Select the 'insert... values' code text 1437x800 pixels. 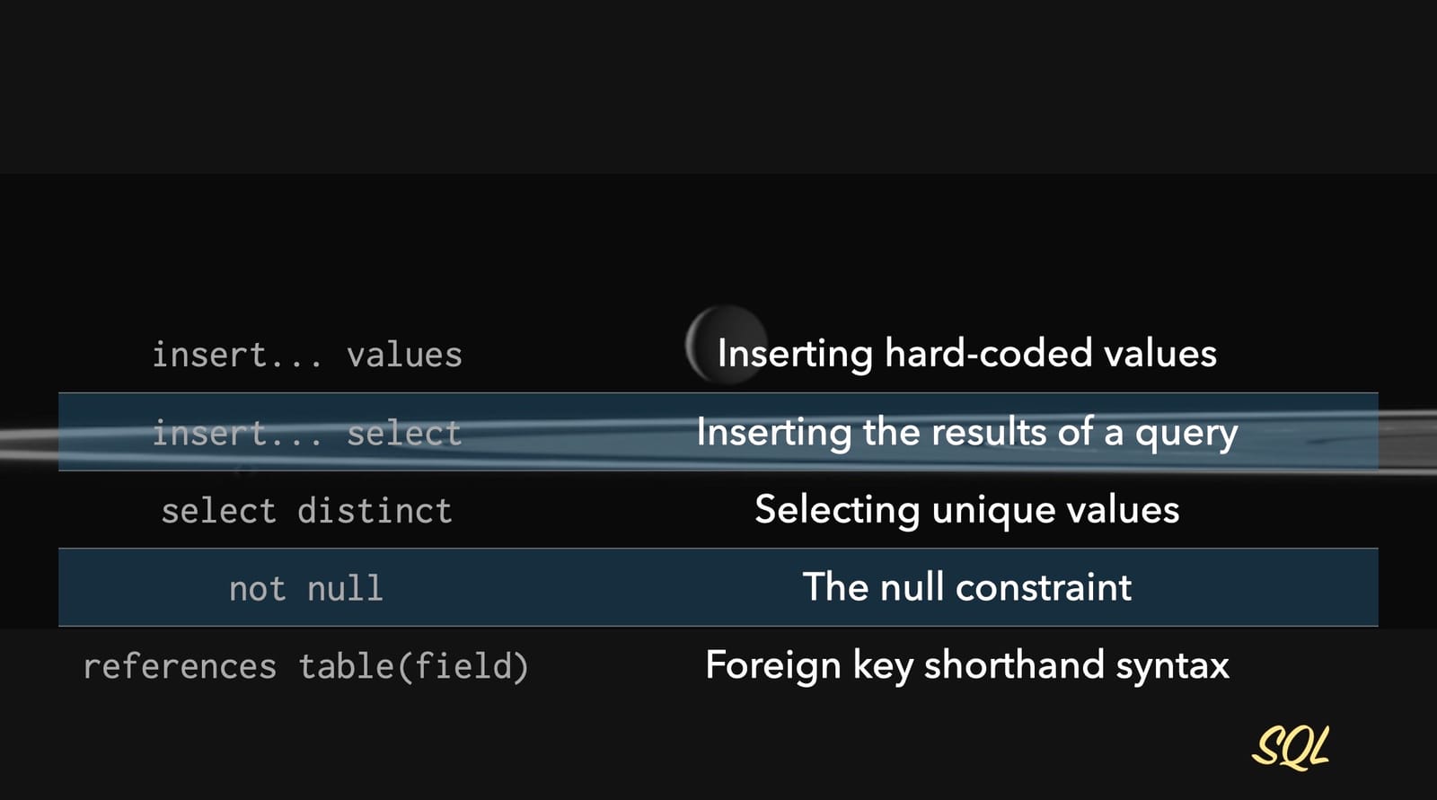[306, 355]
